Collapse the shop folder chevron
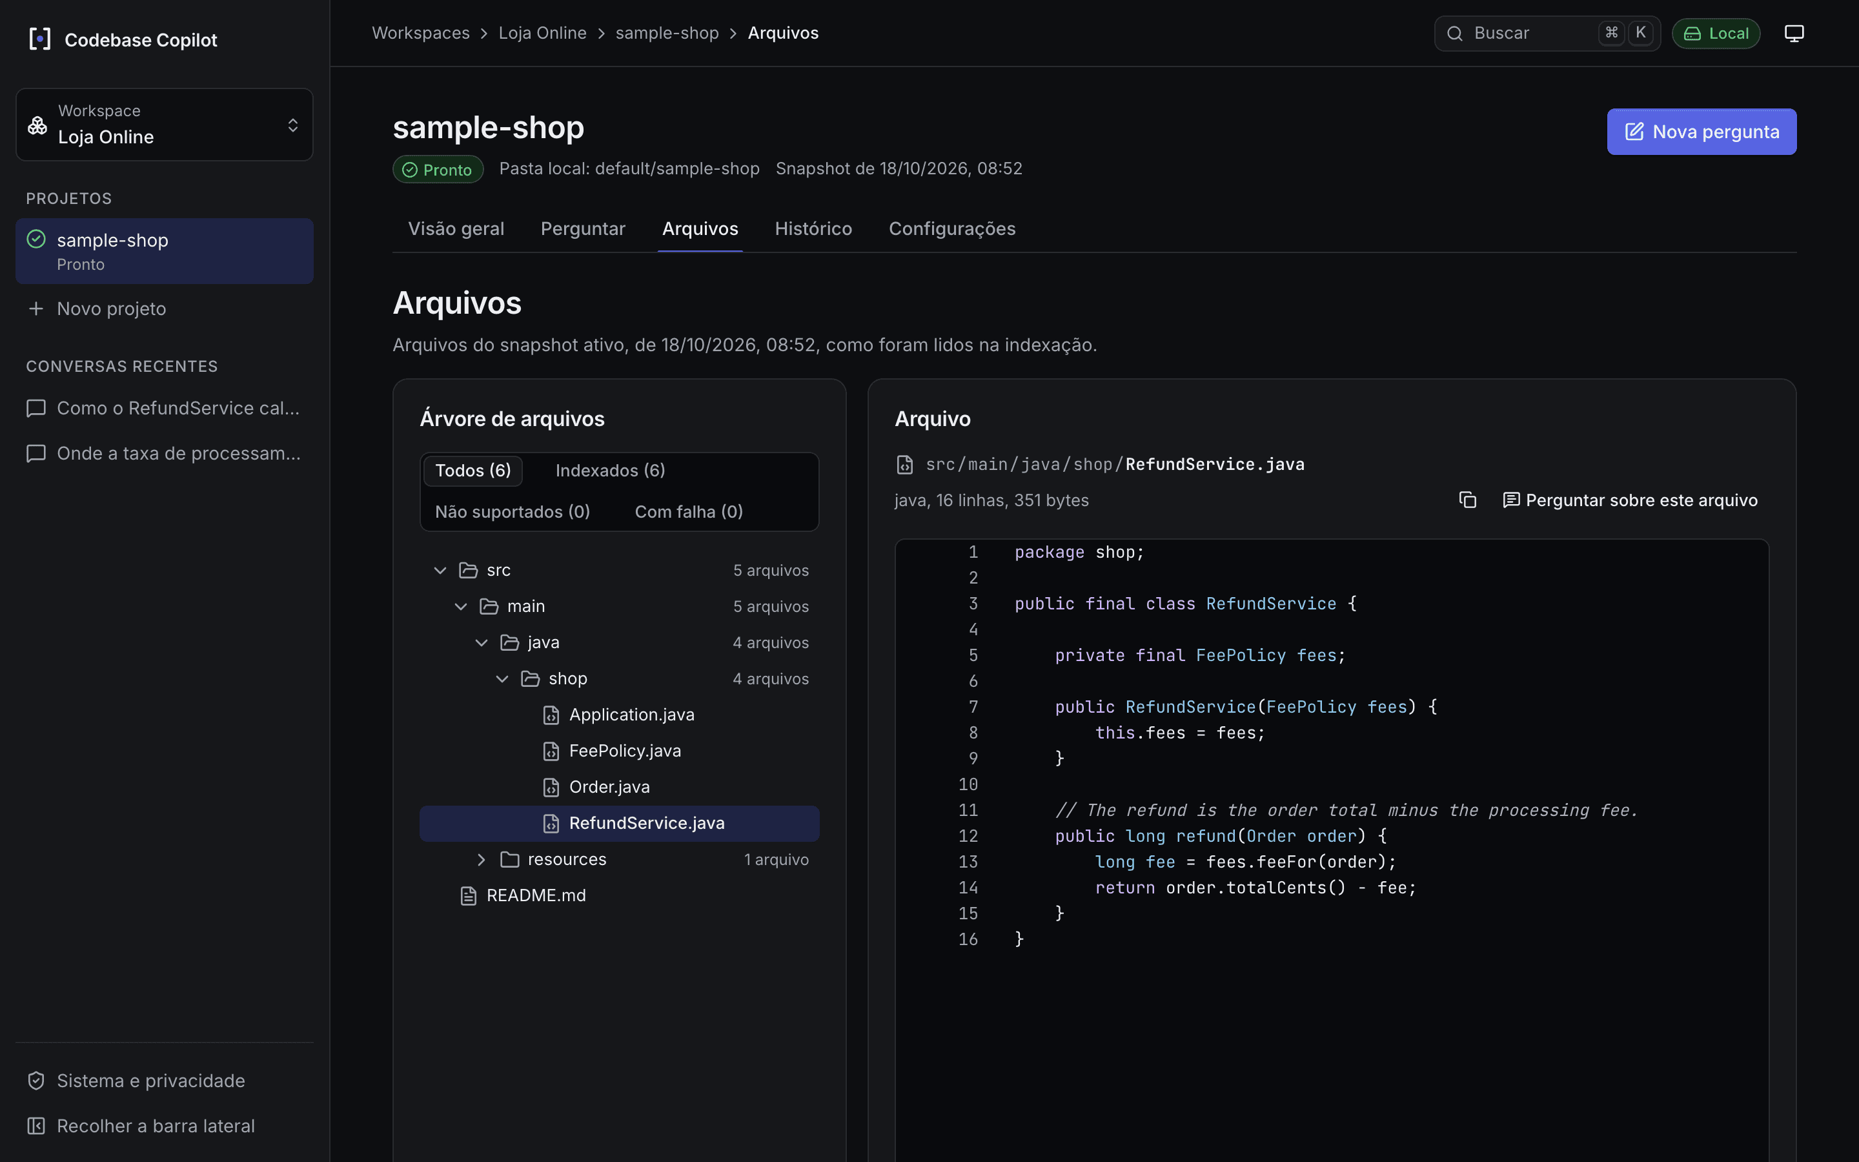The width and height of the screenshot is (1859, 1162). click(502, 678)
